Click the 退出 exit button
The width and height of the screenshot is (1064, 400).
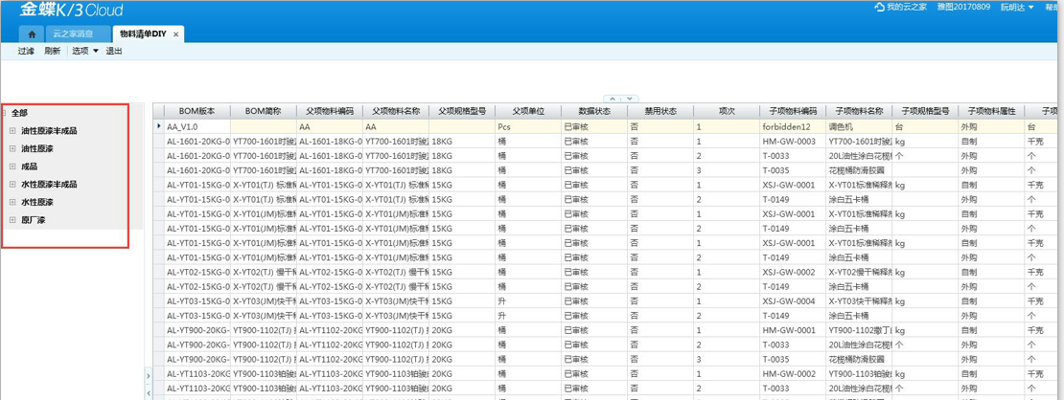[x=114, y=52]
